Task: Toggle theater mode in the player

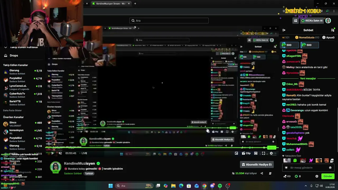Action: point(256,153)
